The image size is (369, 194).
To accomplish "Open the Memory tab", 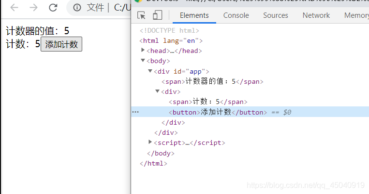I will point(356,15).
